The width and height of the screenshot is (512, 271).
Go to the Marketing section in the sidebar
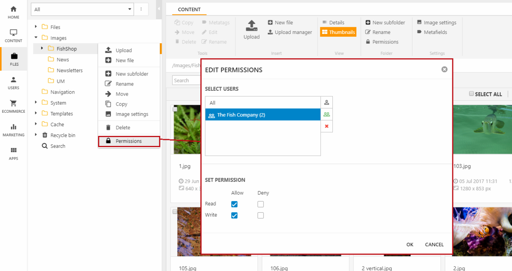14,130
